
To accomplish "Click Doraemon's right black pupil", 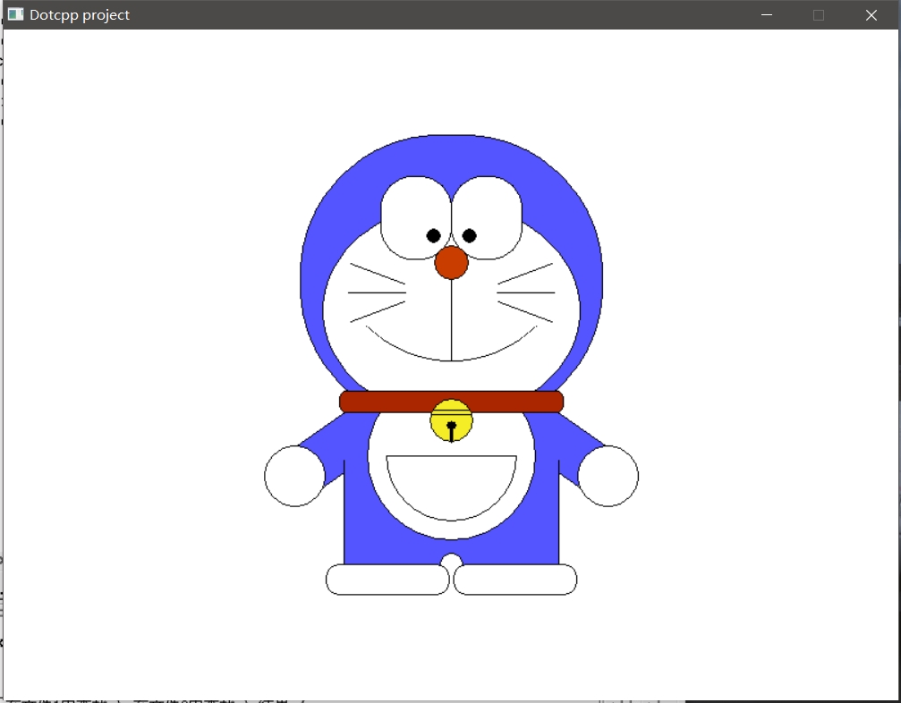I will [x=469, y=235].
